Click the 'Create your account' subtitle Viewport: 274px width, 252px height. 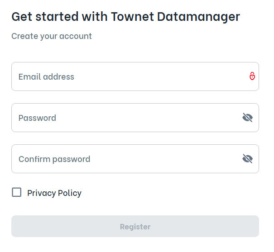pos(52,36)
